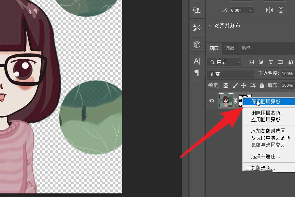Lock position move-arrows icon

[x=243, y=85]
